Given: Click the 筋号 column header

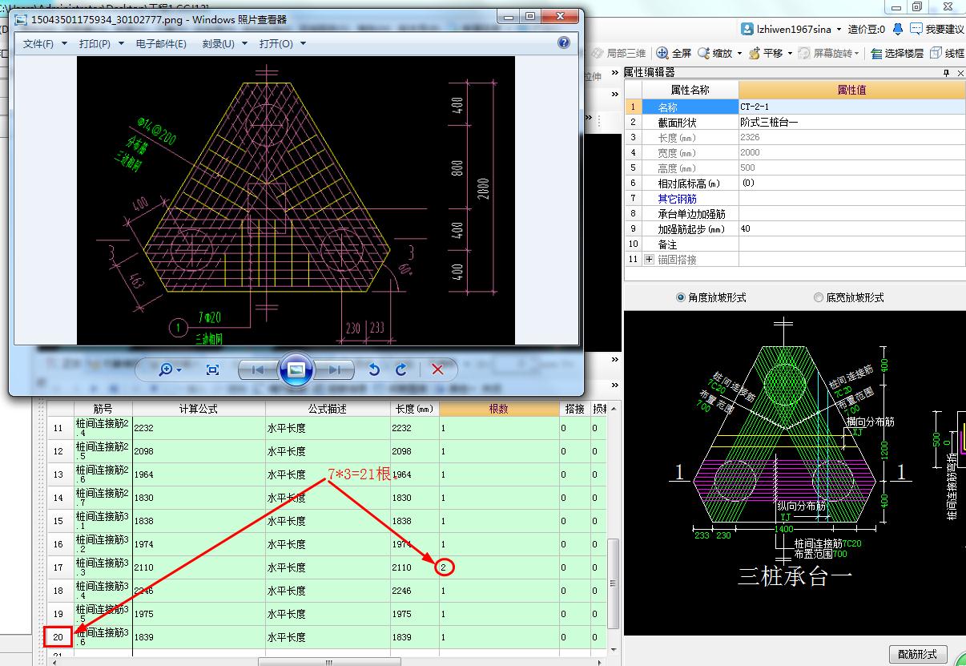Looking at the screenshot, I should pyautogui.click(x=103, y=409).
